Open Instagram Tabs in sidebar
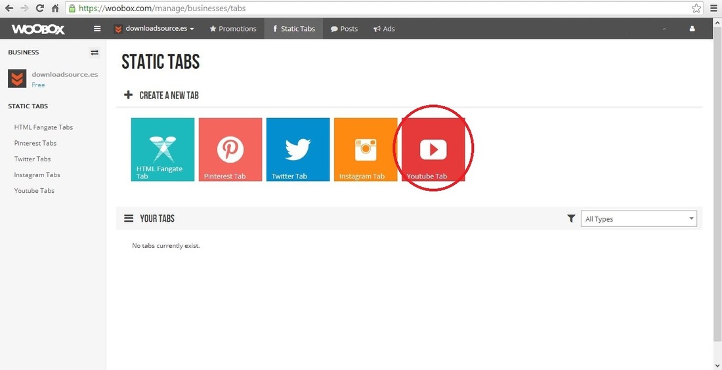This screenshot has width=722, height=370. 37,175
